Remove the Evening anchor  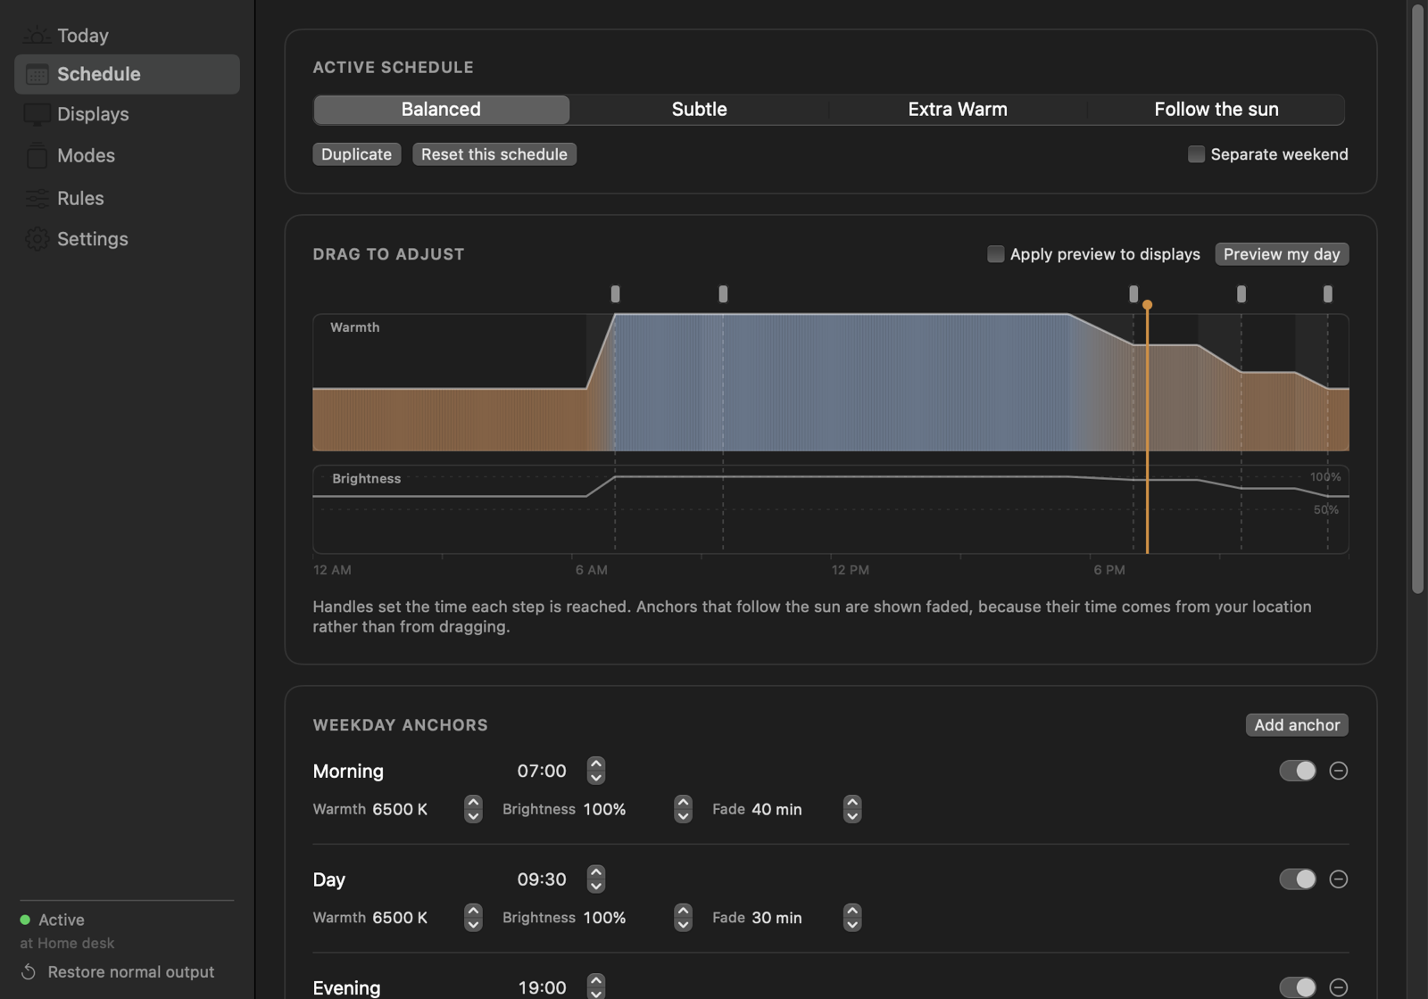[1338, 987]
